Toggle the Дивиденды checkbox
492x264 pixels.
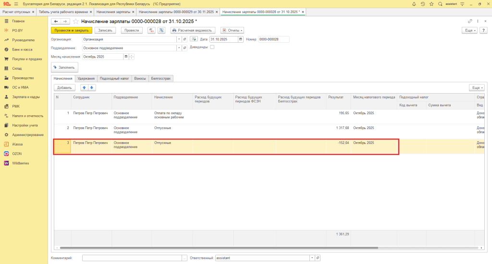212,47
